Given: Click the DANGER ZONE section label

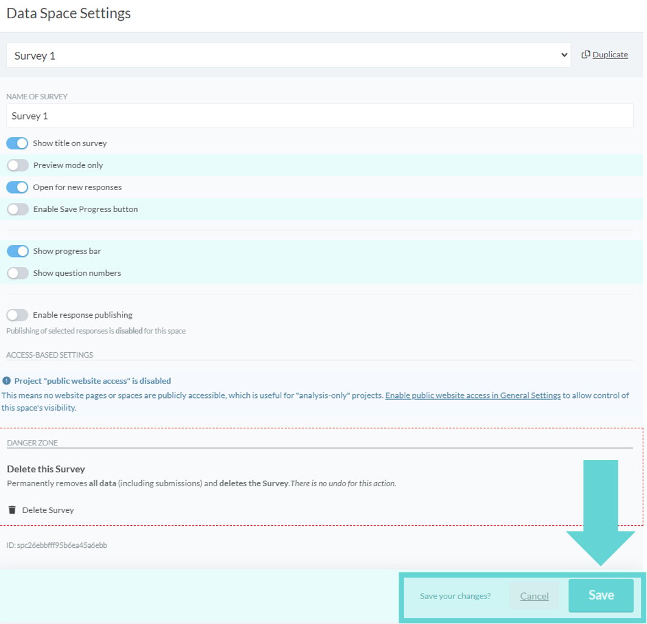Looking at the screenshot, I should coord(32,442).
